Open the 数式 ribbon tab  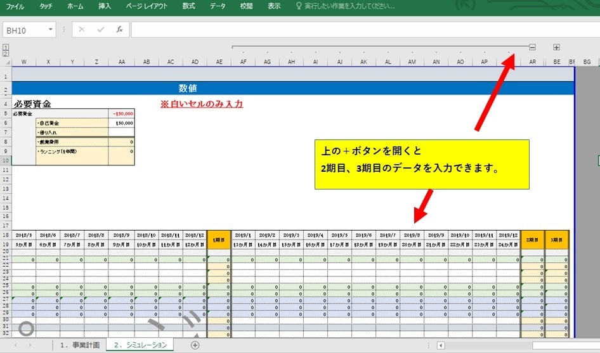[188, 6]
